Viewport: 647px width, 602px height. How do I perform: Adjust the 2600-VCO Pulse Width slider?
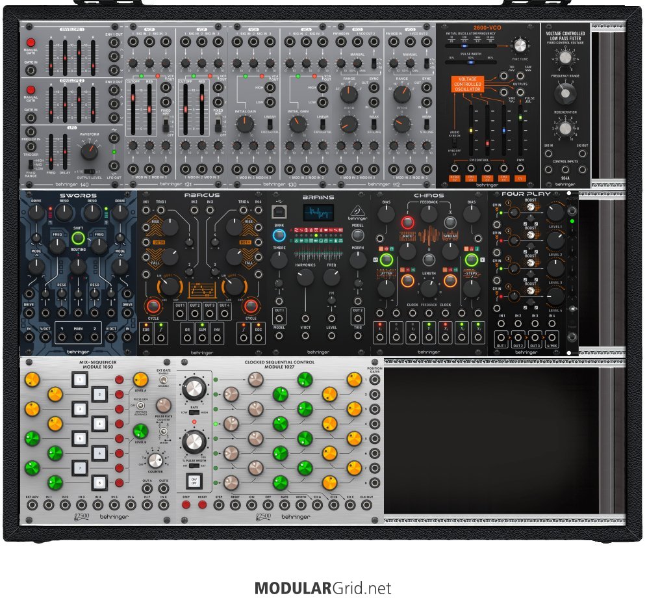(x=471, y=62)
